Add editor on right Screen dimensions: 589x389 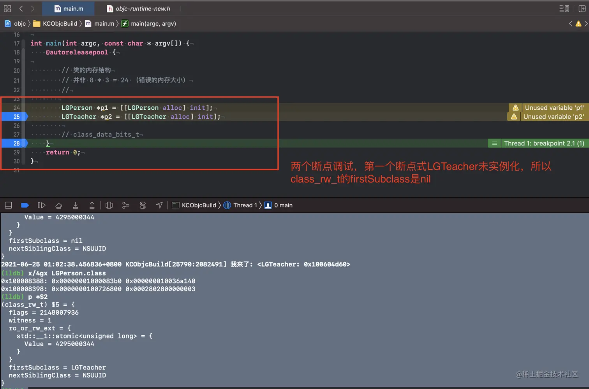coord(582,8)
